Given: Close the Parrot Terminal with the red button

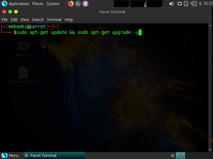Looking at the screenshot, I should (4, 12).
